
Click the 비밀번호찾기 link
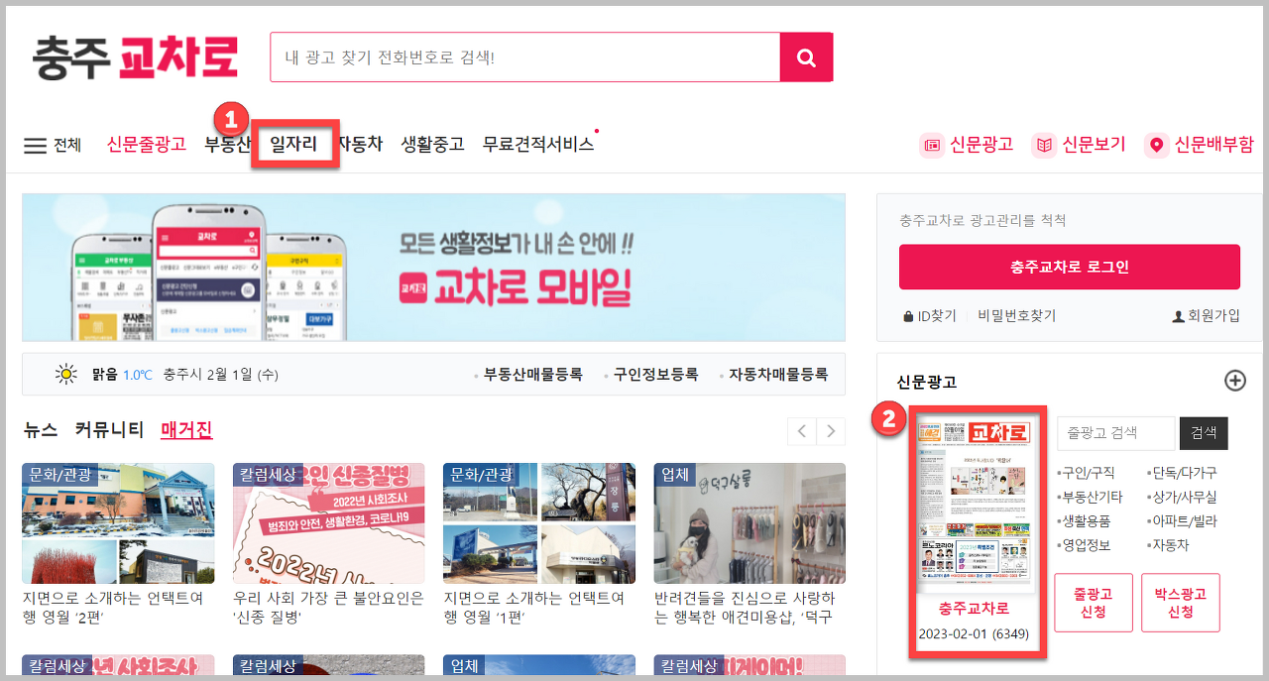point(1017,316)
